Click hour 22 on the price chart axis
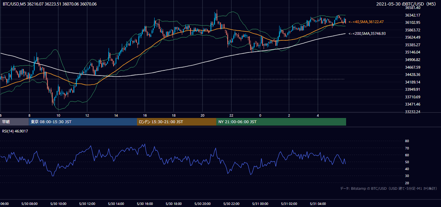 (x=231, y=115)
